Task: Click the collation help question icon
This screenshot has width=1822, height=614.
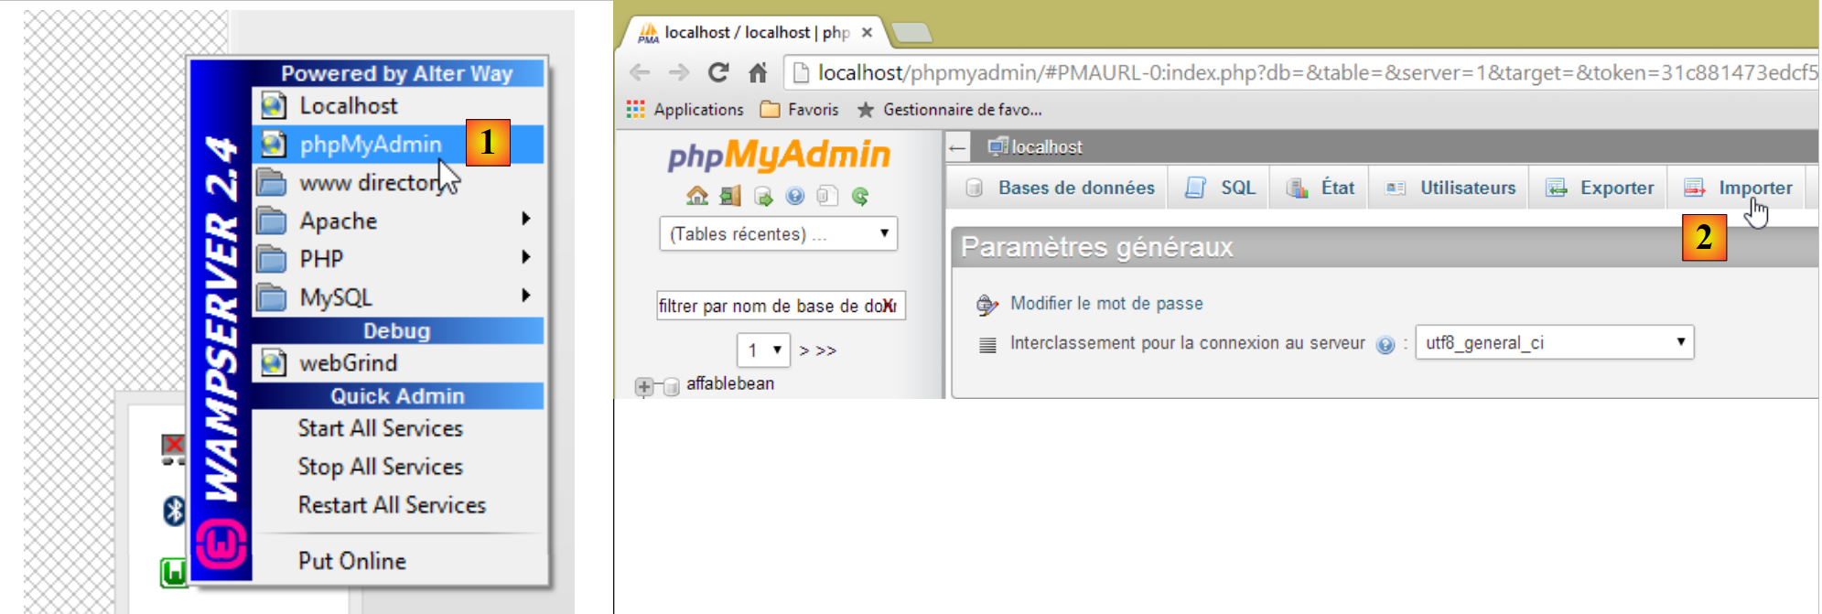Action: coord(1385,345)
